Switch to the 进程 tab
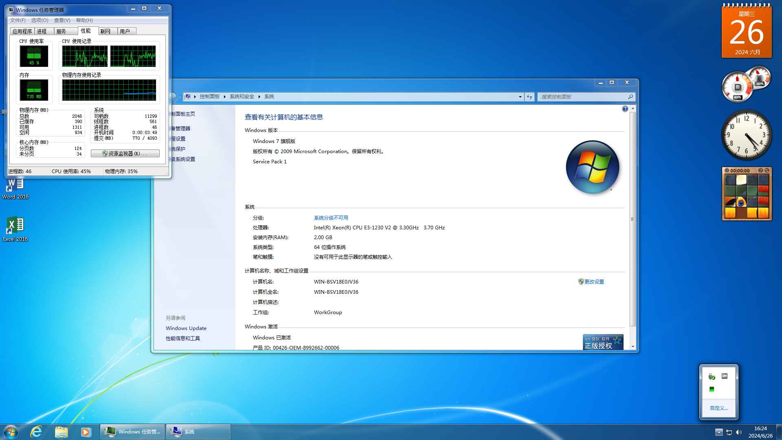782x440 pixels. point(42,31)
